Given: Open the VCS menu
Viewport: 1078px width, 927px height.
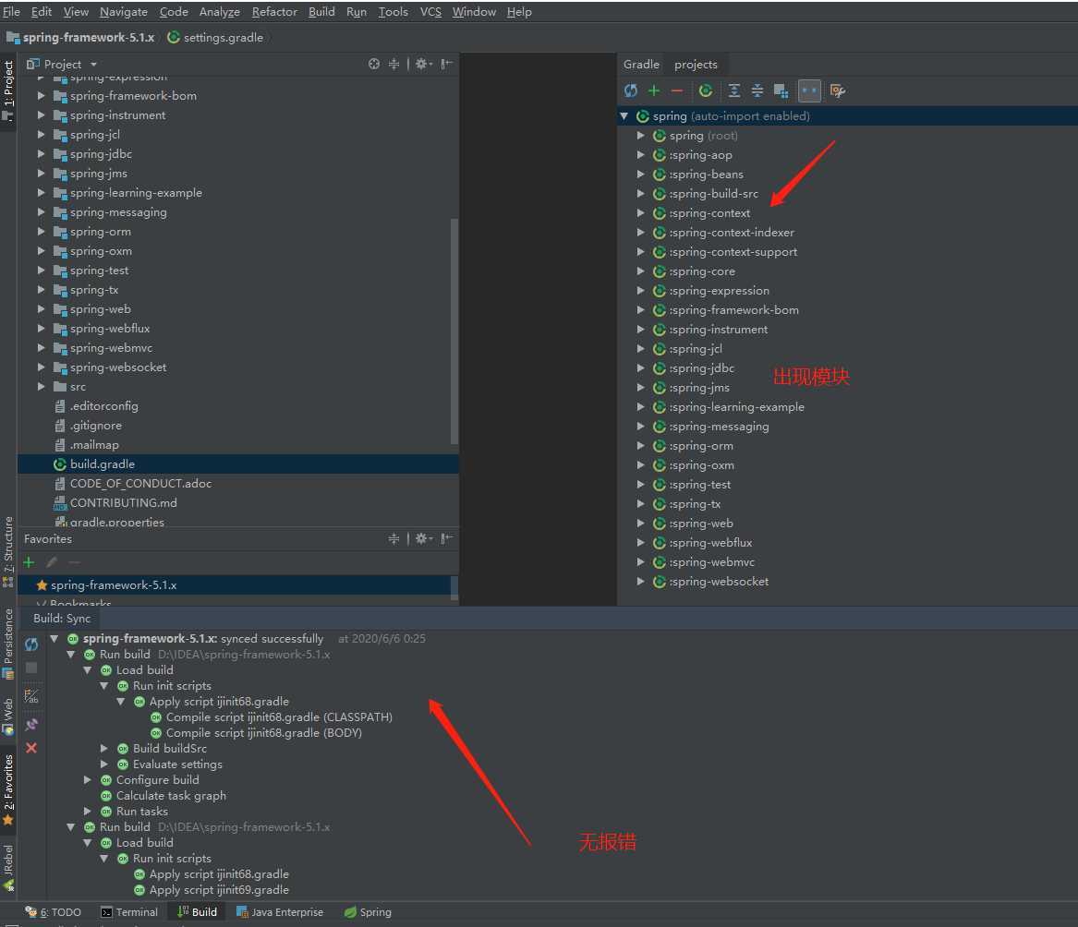Looking at the screenshot, I should click(x=430, y=12).
